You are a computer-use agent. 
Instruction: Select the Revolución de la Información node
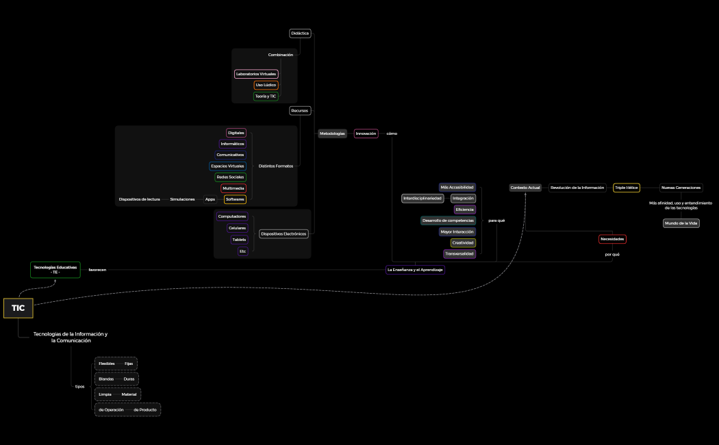(x=577, y=188)
